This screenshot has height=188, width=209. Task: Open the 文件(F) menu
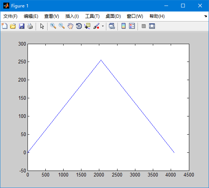pos(10,16)
